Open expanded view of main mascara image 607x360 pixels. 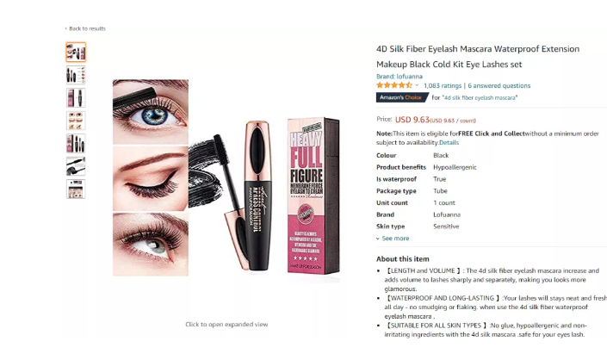[226, 177]
